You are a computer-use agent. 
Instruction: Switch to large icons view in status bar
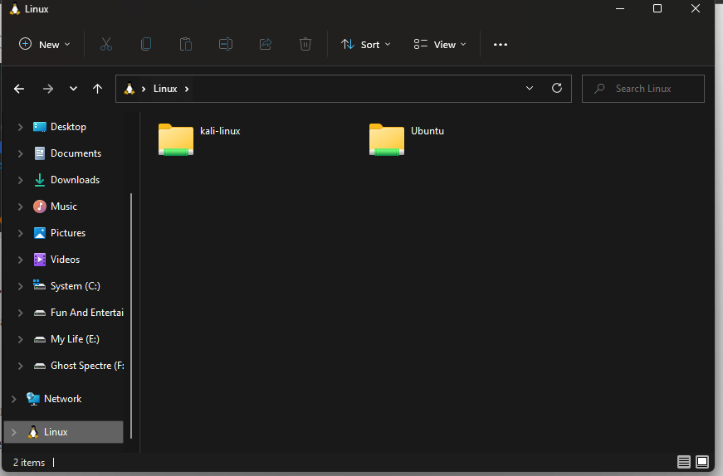[x=702, y=462]
